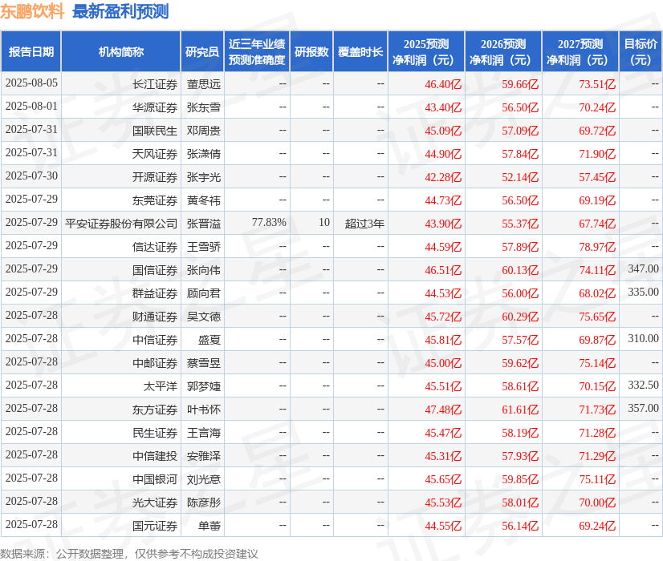Click the 东鹏饮料 title text

[32, 11]
